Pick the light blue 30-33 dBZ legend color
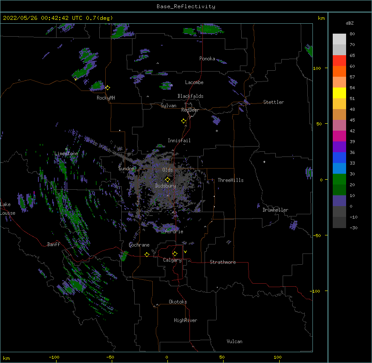Screen dimensions: 372x363 339,169
